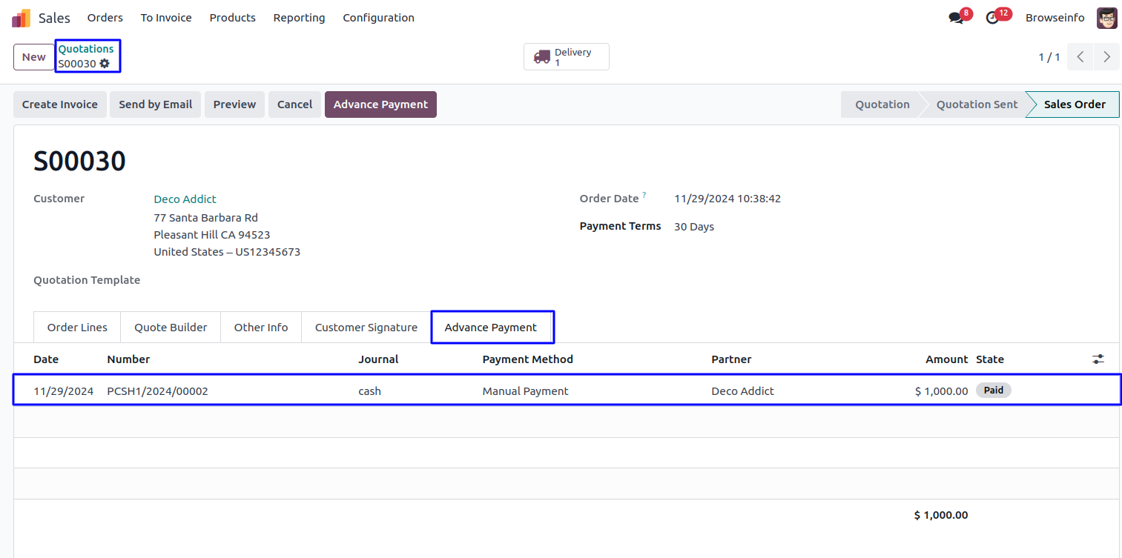The image size is (1122, 558).
Task: Open the activities clock icon
Action: (x=992, y=18)
